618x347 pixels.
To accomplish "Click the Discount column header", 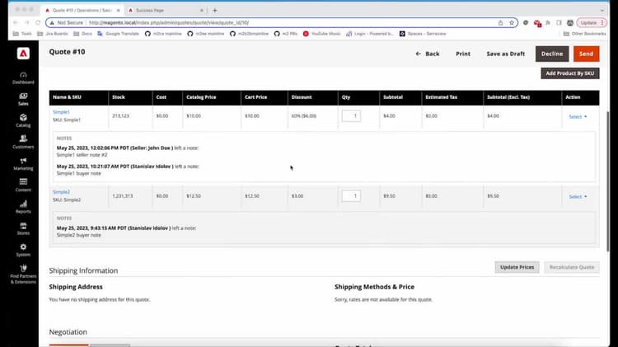I will point(302,97).
